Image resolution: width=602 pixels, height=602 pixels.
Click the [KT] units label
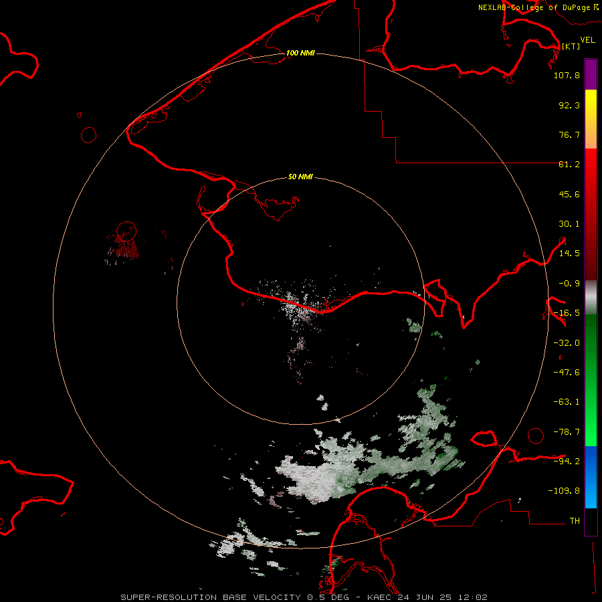tap(571, 46)
